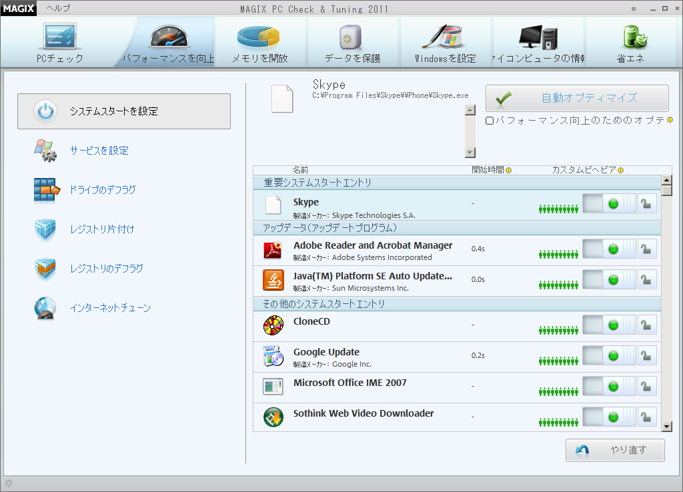Screen dimensions: 683x492
Task: Click the description box scroll-down arrow
Action: point(470,153)
